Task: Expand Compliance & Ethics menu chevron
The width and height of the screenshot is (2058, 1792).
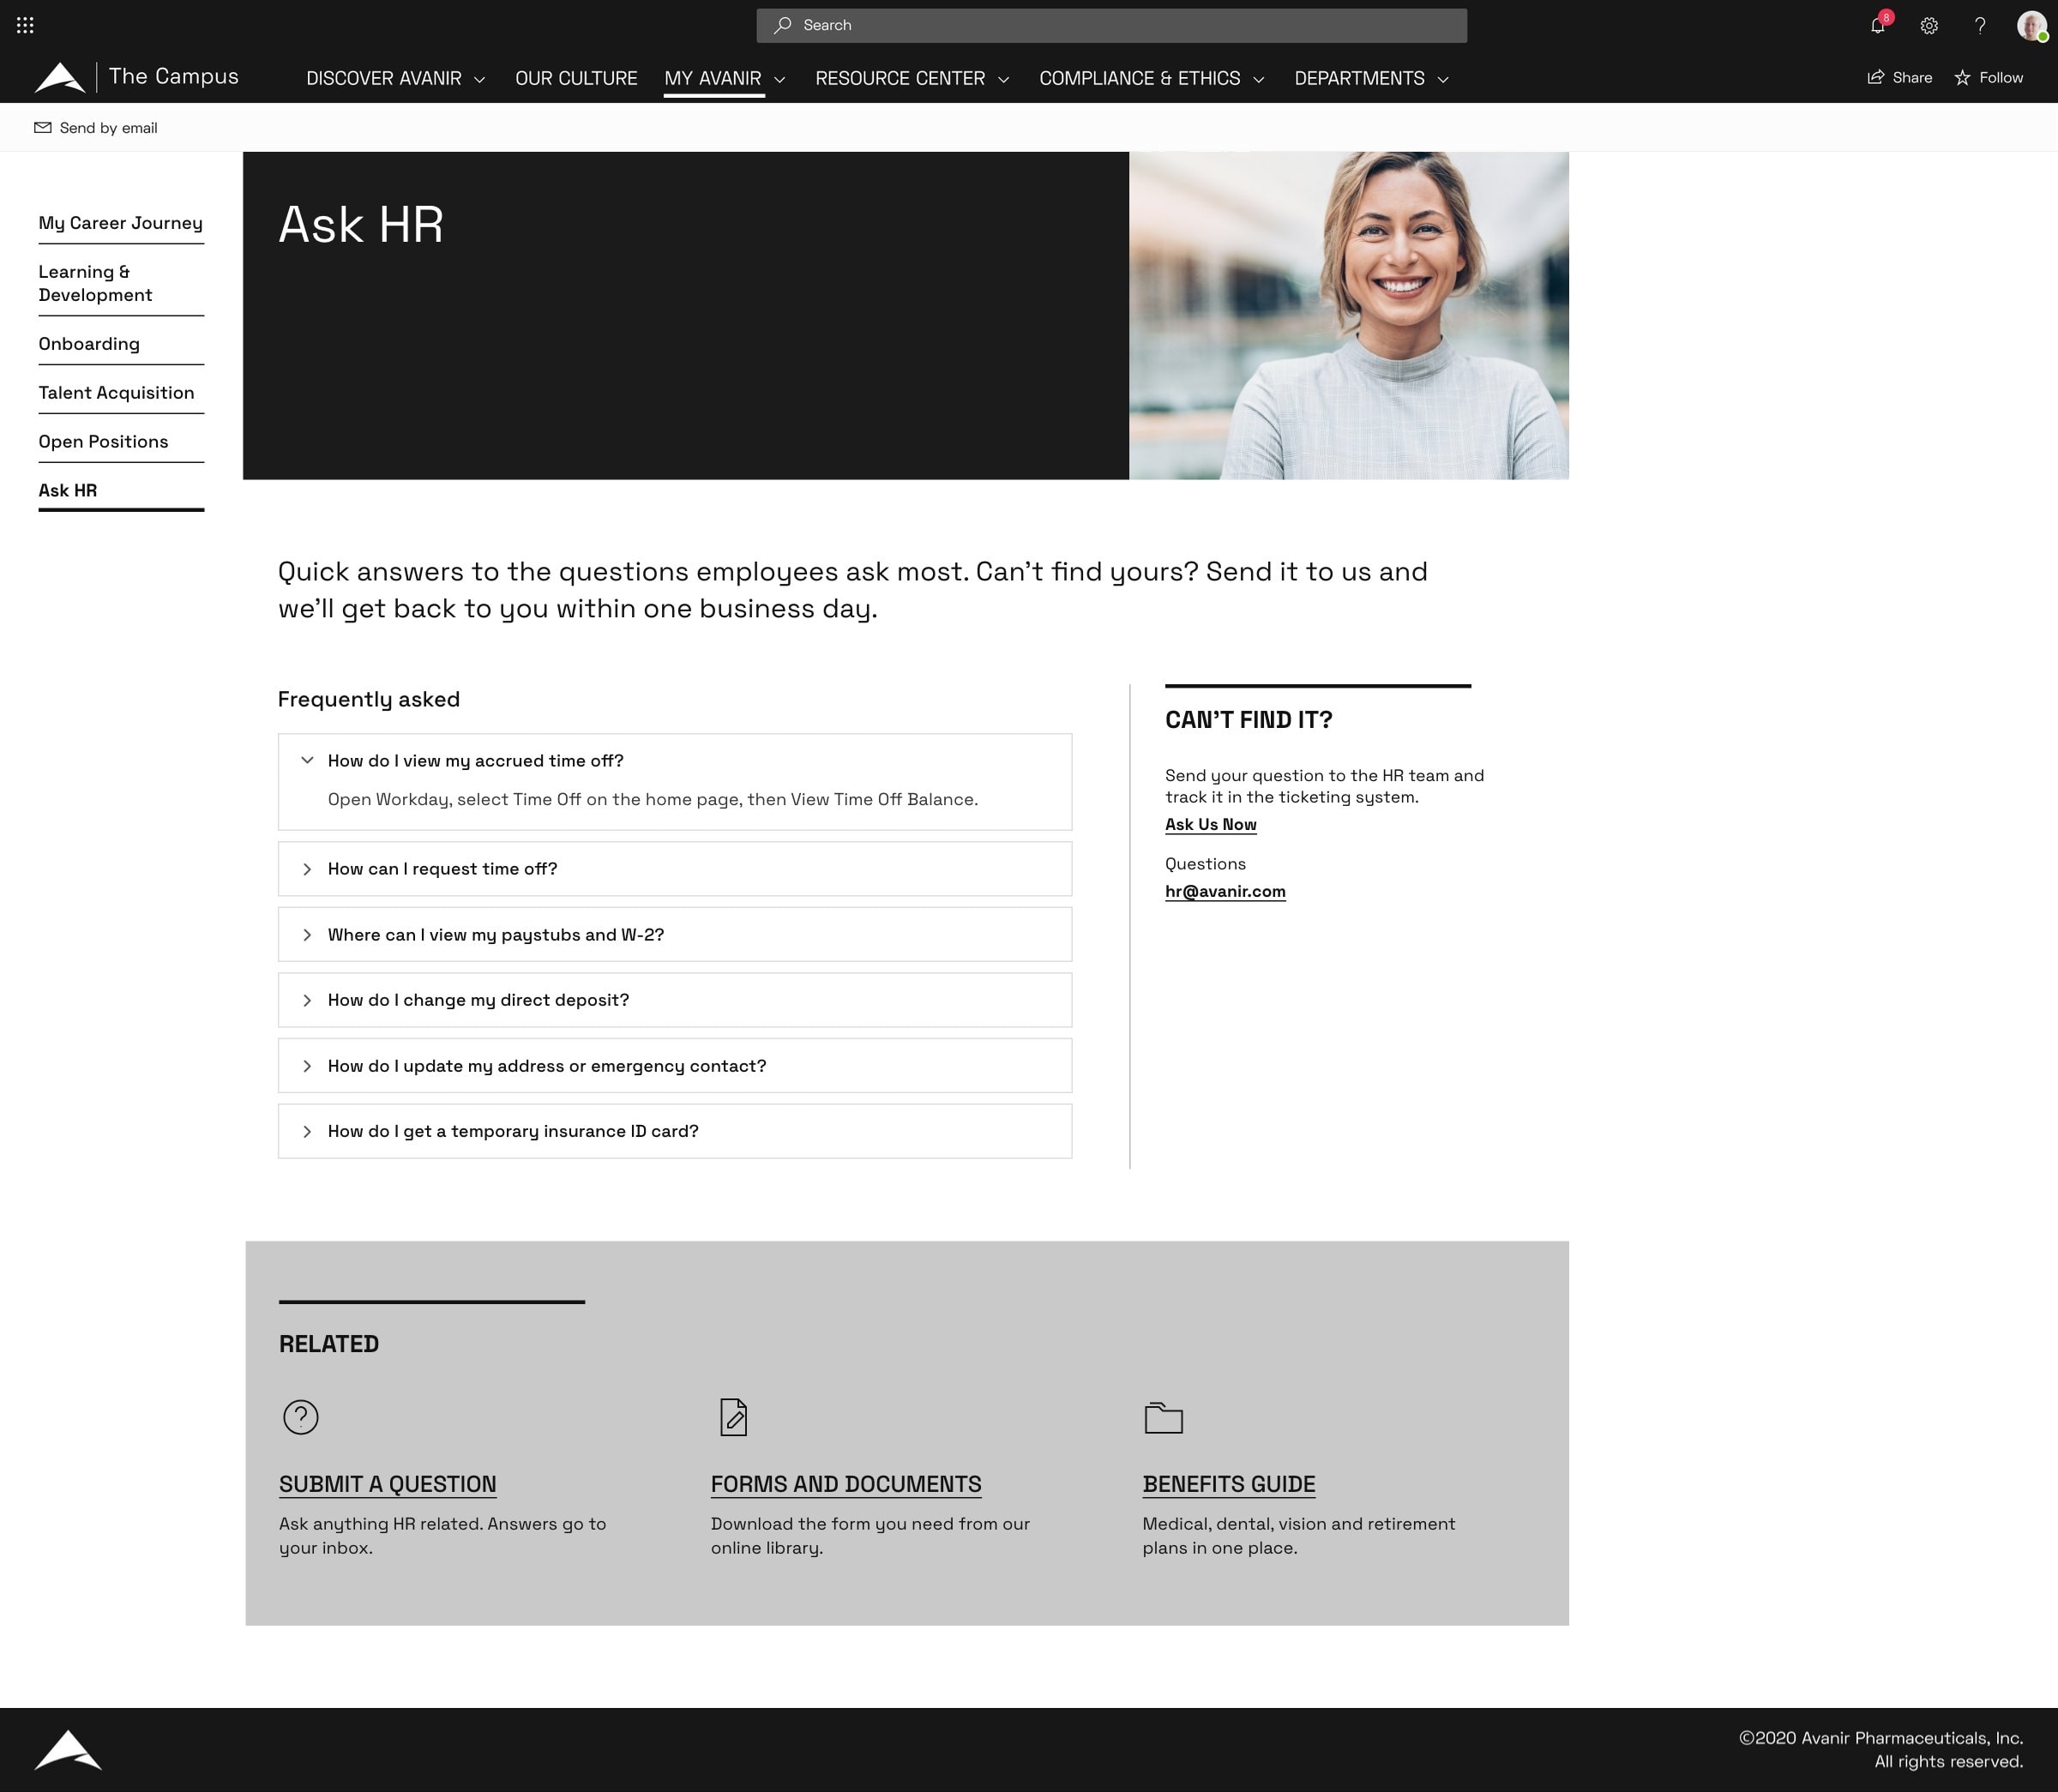Action: tap(1258, 79)
